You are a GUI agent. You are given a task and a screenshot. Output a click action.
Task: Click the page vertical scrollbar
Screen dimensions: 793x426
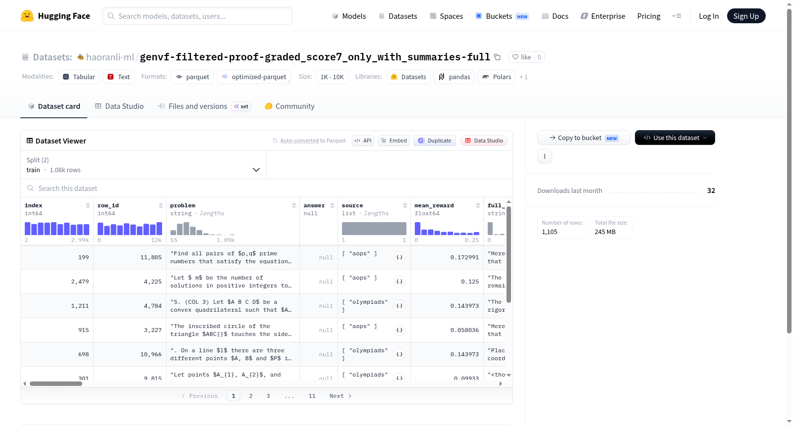coord(789,171)
